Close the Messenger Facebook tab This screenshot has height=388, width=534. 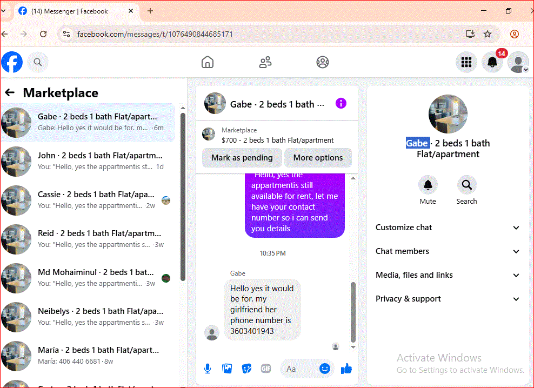[x=131, y=11]
